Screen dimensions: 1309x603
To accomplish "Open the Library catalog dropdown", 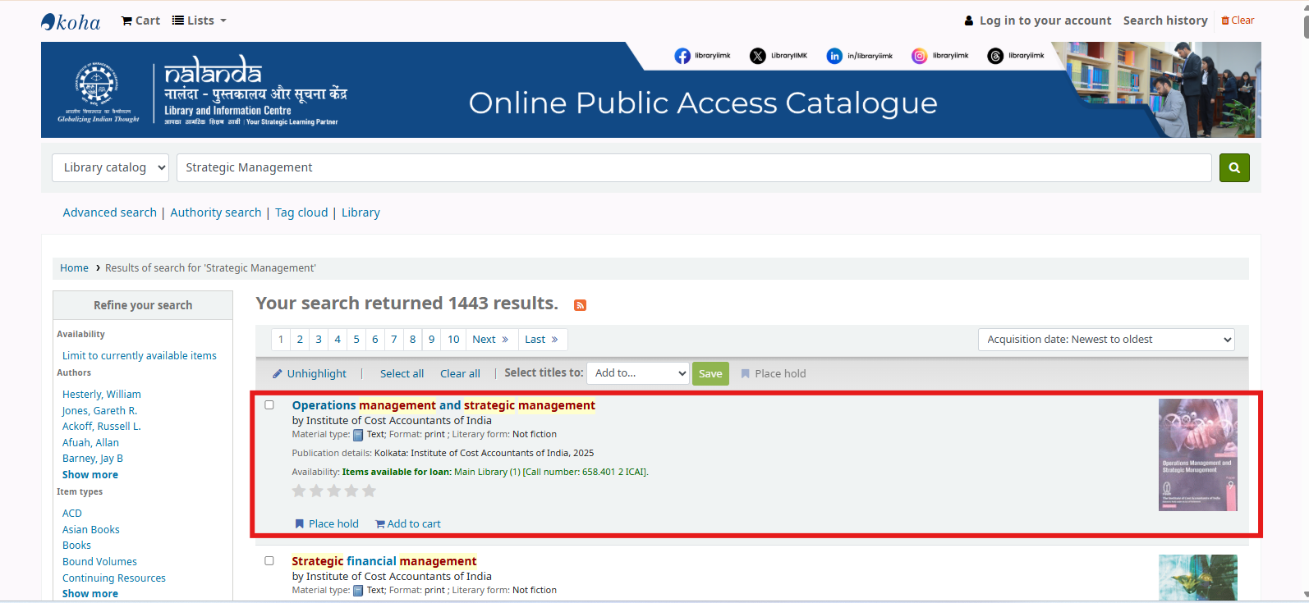I will point(110,167).
